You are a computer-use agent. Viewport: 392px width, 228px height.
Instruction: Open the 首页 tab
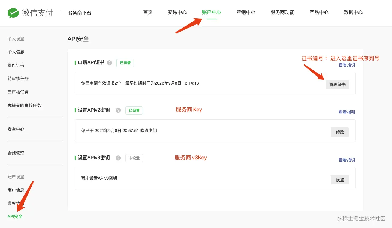click(148, 12)
